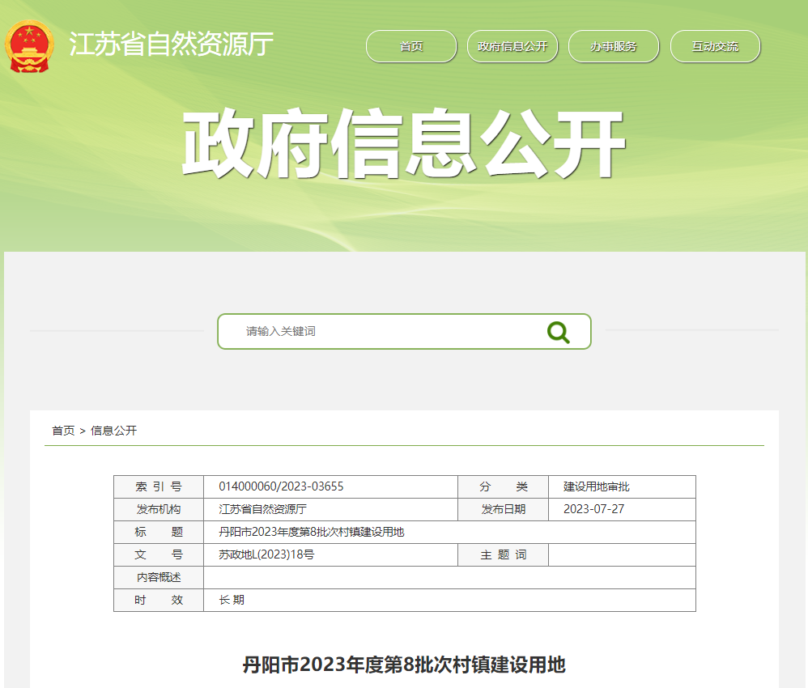Click the 首页 breadcrumb link

click(63, 431)
